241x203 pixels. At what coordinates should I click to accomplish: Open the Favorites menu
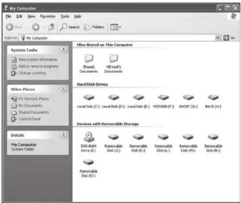[48, 16]
